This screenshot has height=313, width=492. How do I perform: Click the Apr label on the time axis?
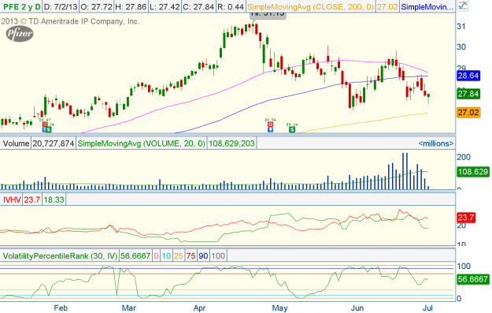click(x=200, y=307)
